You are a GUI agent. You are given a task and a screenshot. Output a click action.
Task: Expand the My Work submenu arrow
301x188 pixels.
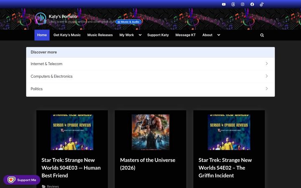(x=140, y=35)
